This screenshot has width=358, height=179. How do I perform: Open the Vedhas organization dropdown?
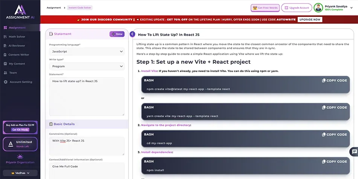(x=20, y=173)
